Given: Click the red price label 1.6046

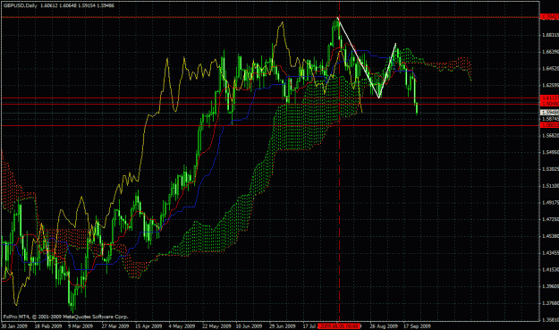Looking at the screenshot, I should click(x=550, y=104).
